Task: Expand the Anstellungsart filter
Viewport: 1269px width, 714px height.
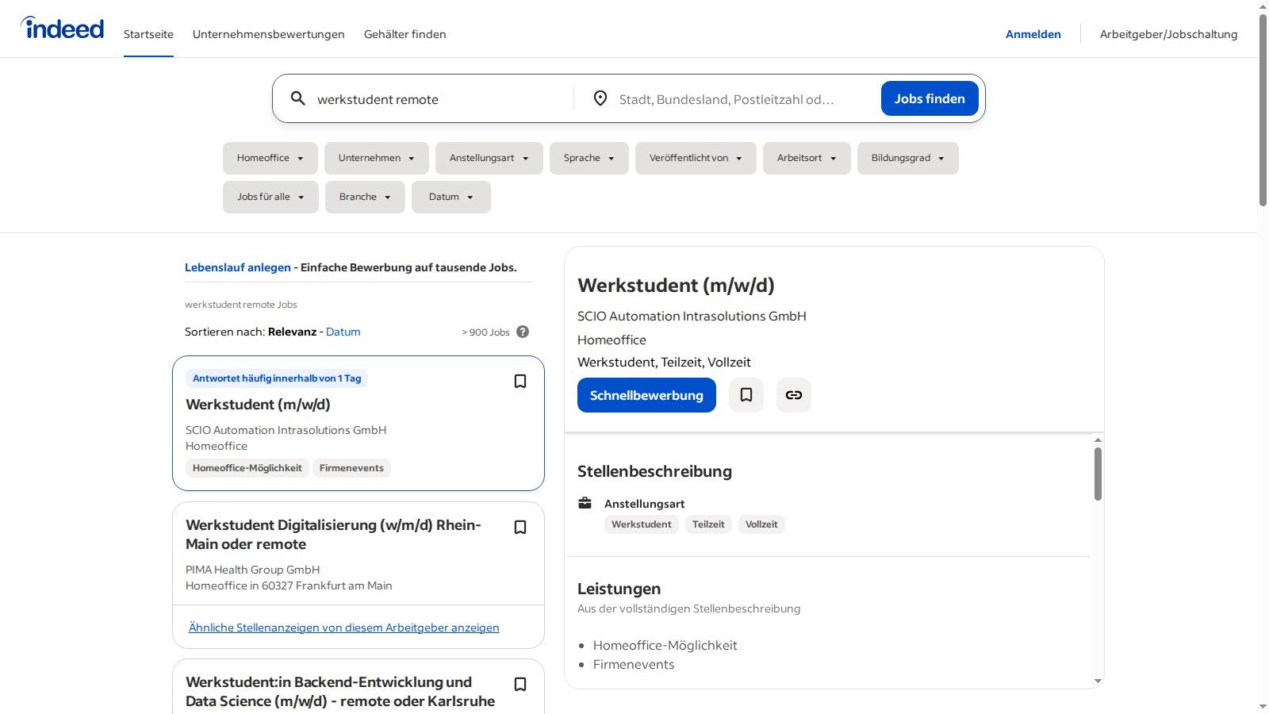Action: click(489, 158)
